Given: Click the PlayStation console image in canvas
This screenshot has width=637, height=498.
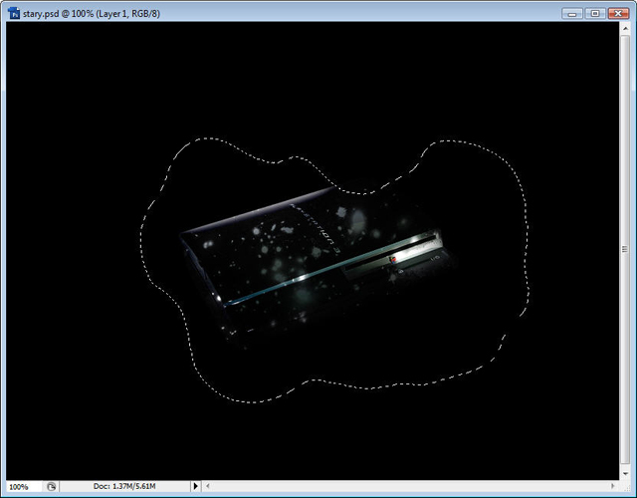Looking at the screenshot, I should (317, 266).
